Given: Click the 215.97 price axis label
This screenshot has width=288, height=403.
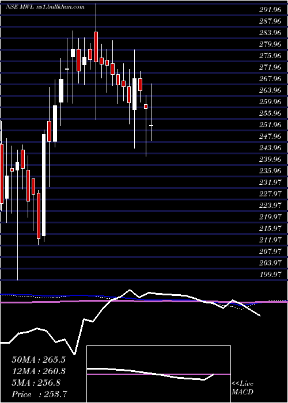Looking at the screenshot, I should pyautogui.click(x=270, y=229).
